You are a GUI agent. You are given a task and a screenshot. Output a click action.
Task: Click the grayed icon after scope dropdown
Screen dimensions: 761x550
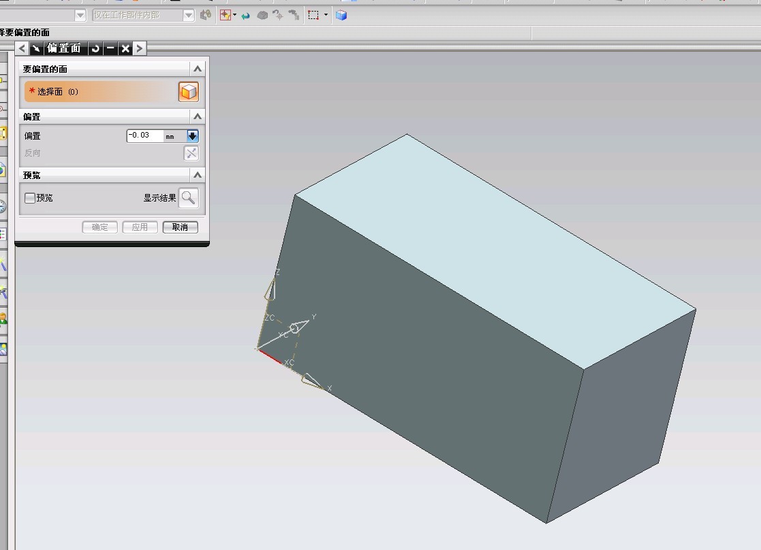[x=206, y=15]
